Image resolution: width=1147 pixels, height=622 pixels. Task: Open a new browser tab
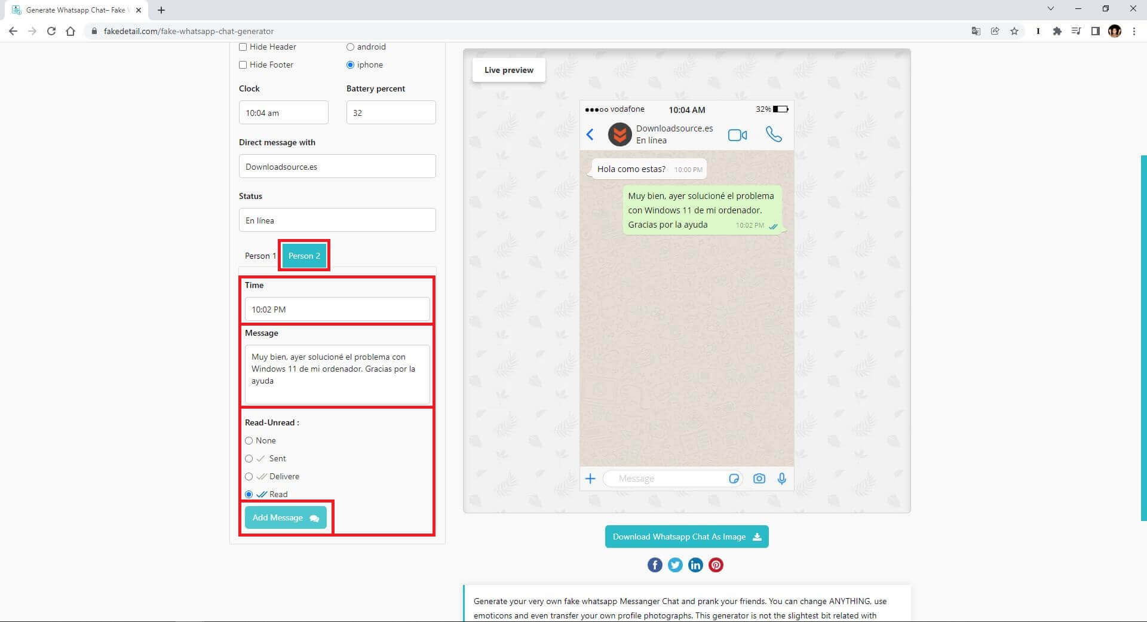pyautogui.click(x=161, y=10)
